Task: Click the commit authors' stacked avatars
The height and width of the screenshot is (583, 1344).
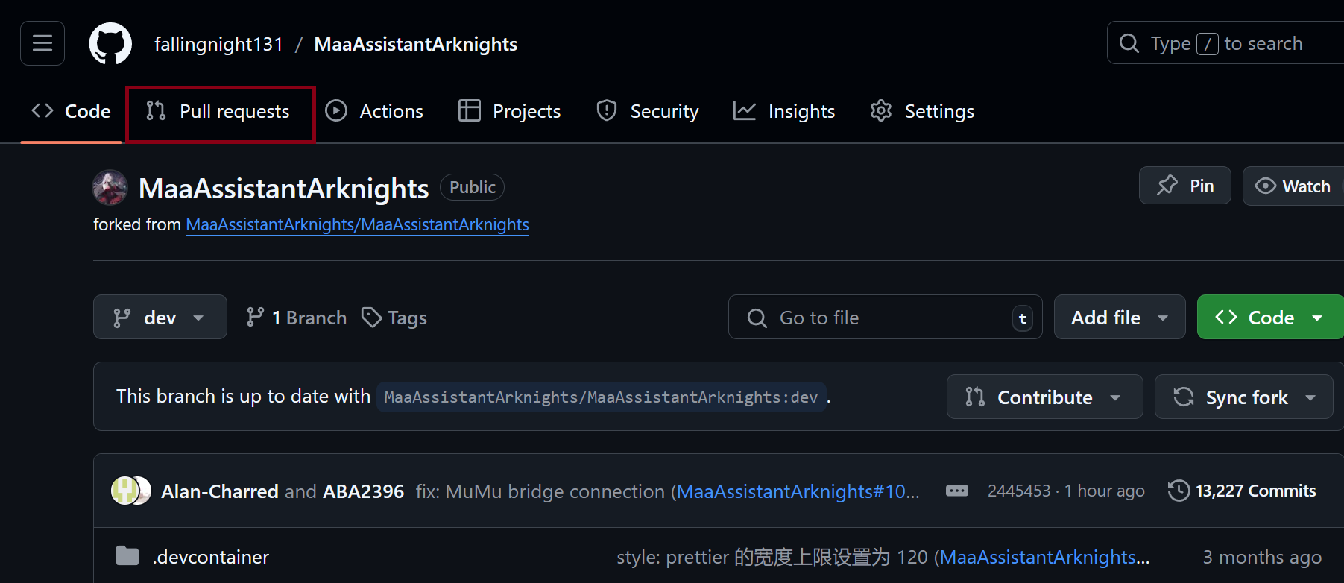Action: [131, 491]
